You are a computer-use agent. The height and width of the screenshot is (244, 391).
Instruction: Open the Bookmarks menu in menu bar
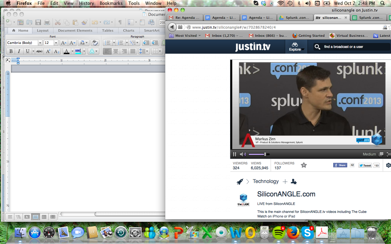pyautogui.click(x=111, y=3)
